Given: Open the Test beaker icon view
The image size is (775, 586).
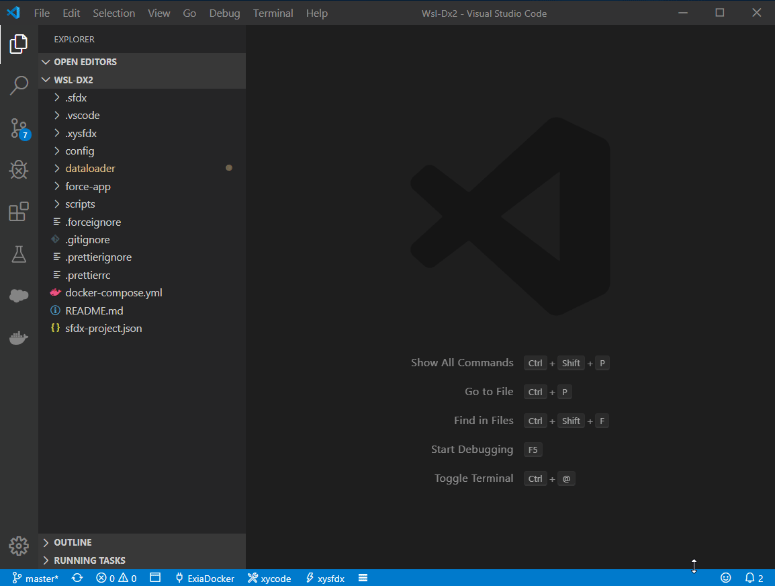Looking at the screenshot, I should pos(19,254).
